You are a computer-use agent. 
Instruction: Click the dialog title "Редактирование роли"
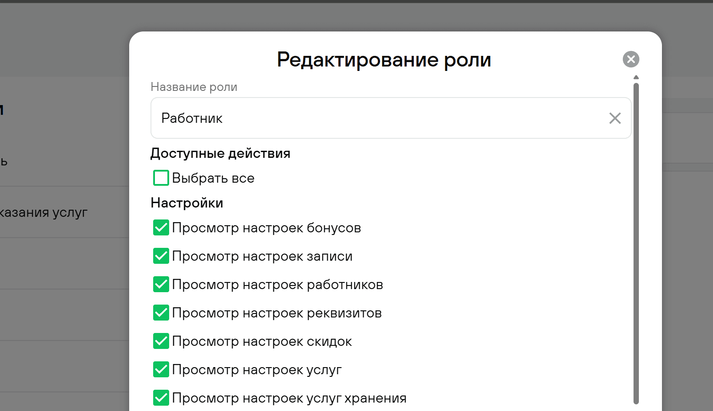tap(384, 59)
